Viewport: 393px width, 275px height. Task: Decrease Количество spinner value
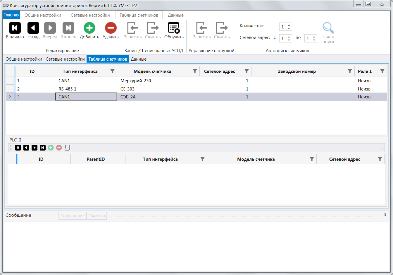(289, 28)
